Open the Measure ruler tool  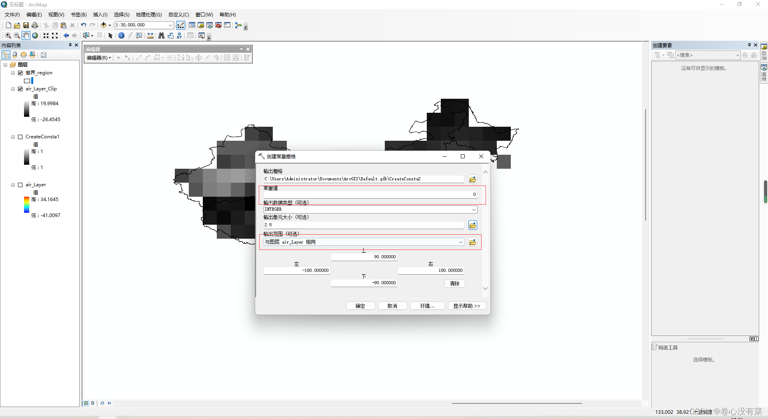point(150,36)
